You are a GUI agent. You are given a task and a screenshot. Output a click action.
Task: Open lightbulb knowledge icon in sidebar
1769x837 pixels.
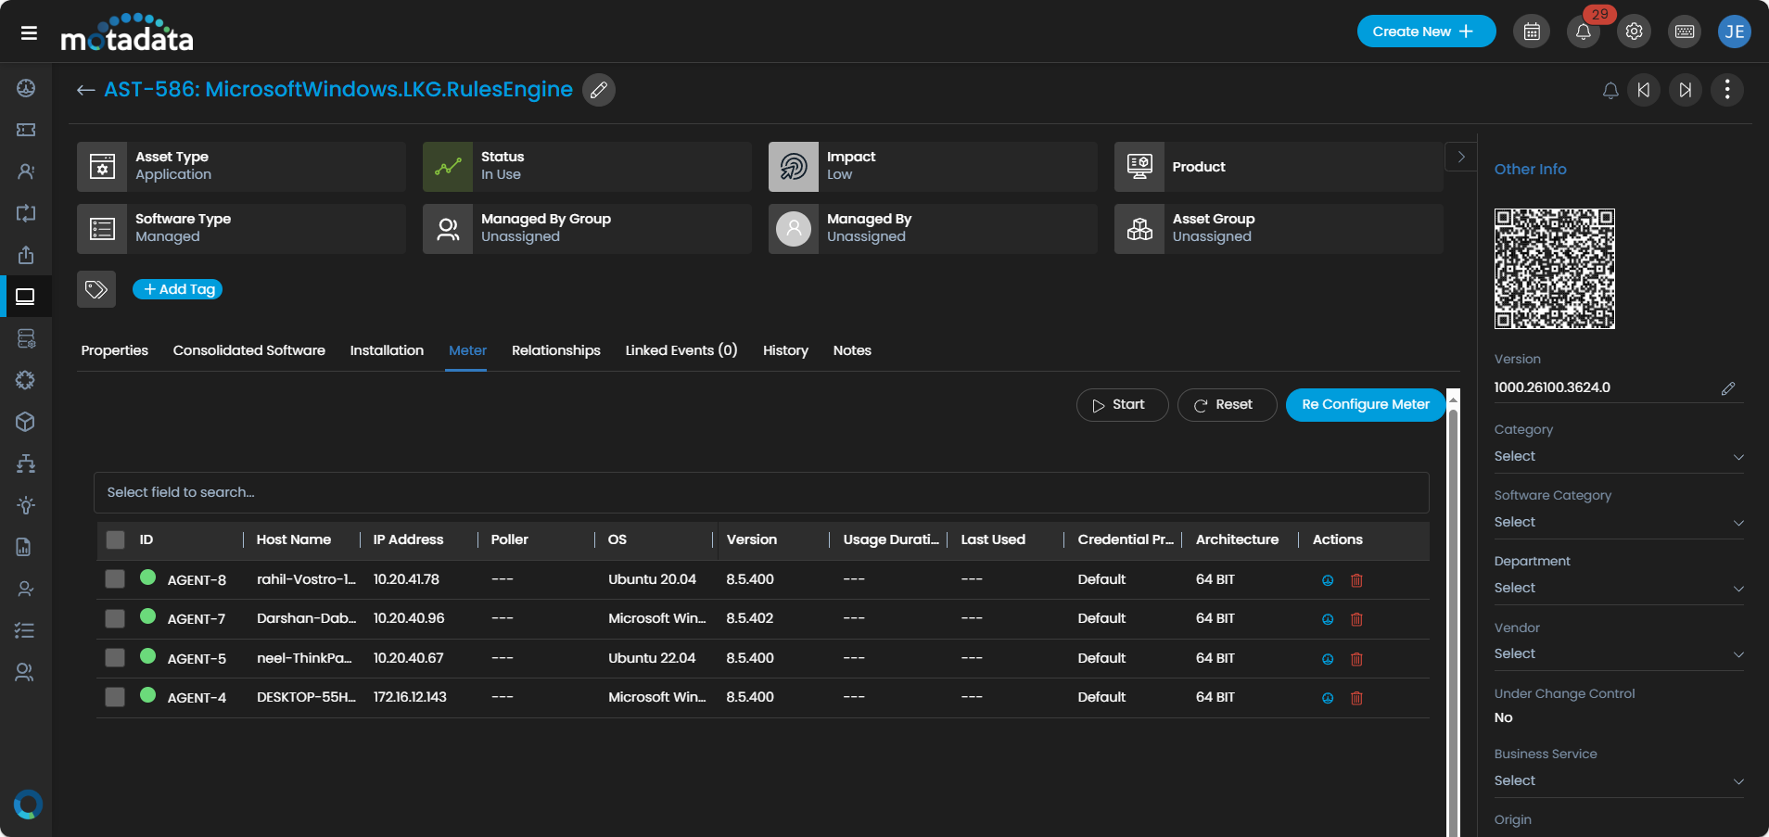(x=26, y=505)
